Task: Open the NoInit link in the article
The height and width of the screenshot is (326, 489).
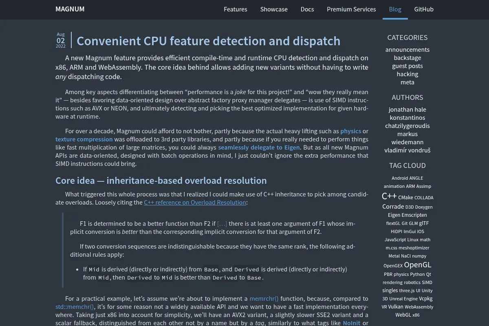Action: 352,323
